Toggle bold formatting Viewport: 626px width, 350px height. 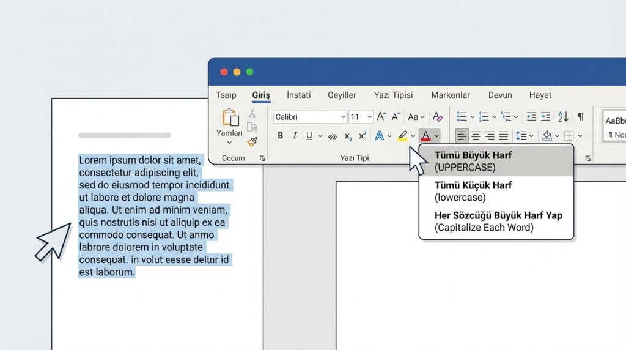click(x=280, y=135)
